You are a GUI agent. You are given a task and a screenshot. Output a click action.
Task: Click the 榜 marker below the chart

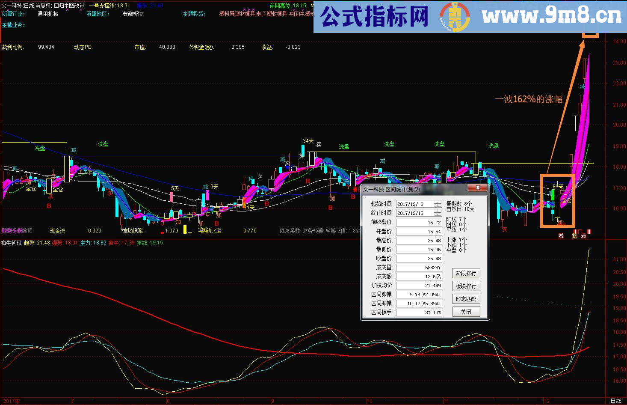click(574, 236)
